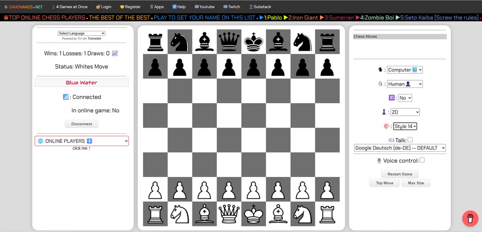The height and width of the screenshot is (232, 482).
Task: Open the Style 14 board style selector
Action: coord(405,126)
